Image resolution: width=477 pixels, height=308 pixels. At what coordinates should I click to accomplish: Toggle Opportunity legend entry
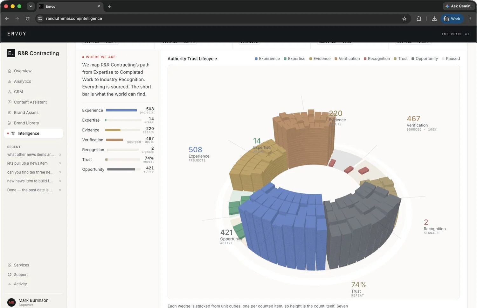pos(425,59)
